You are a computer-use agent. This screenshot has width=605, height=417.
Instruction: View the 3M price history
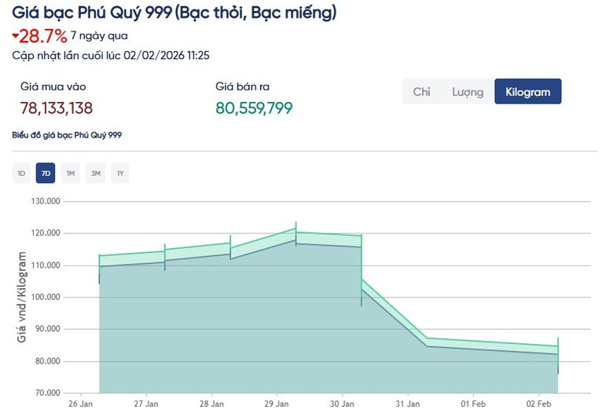click(95, 173)
